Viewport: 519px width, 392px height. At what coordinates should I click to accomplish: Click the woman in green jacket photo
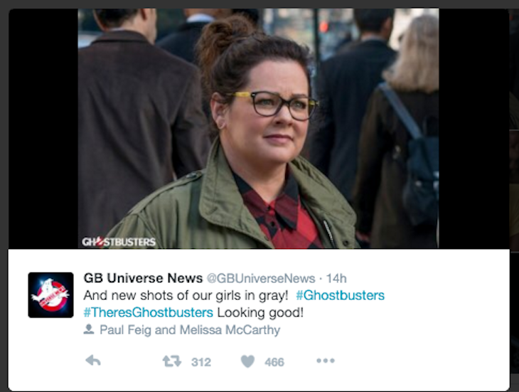click(258, 129)
